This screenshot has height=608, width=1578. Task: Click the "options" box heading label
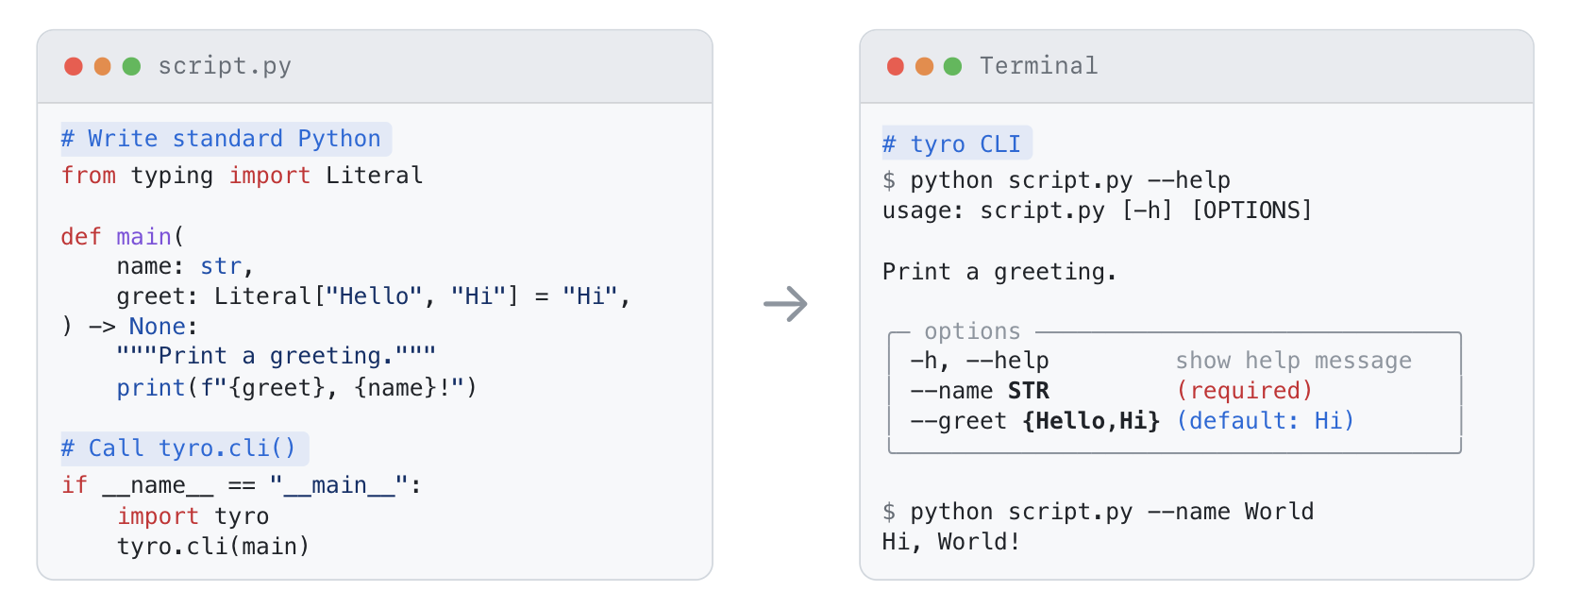pyautogui.click(x=972, y=331)
